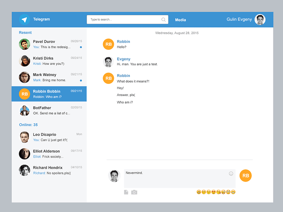This screenshot has width=283, height=212.
Task: Click the 'Answer, pls(' message
Action: (126, 95)
